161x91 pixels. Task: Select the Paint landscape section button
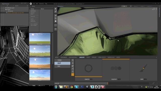click(62, 66)
